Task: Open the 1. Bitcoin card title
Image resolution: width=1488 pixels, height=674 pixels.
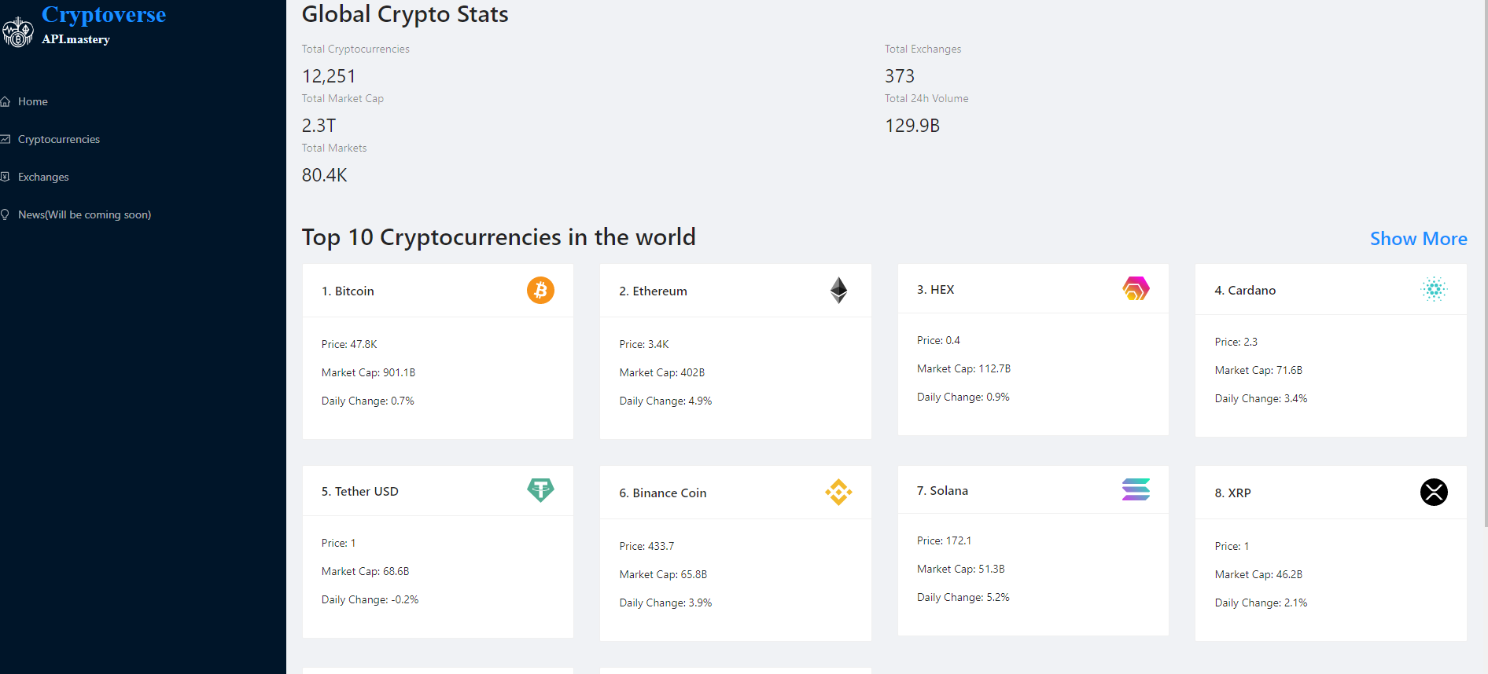Action: point(348,291)
